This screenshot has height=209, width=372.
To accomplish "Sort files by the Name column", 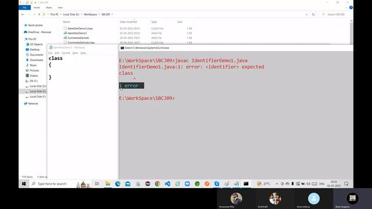I will pyautogui.click(x=67, y=22).
